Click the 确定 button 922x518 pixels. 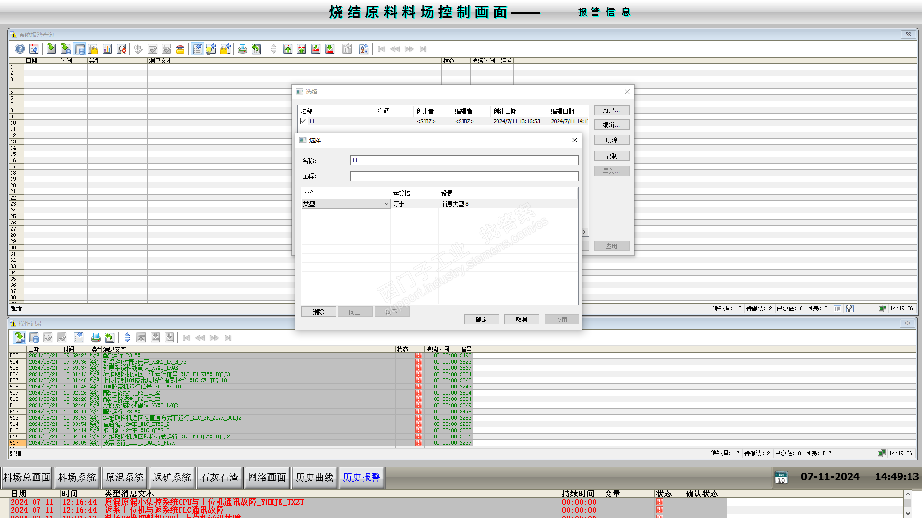(481, 319)
